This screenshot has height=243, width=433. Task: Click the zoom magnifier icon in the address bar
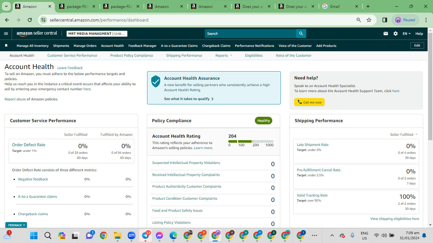point(359,20)
